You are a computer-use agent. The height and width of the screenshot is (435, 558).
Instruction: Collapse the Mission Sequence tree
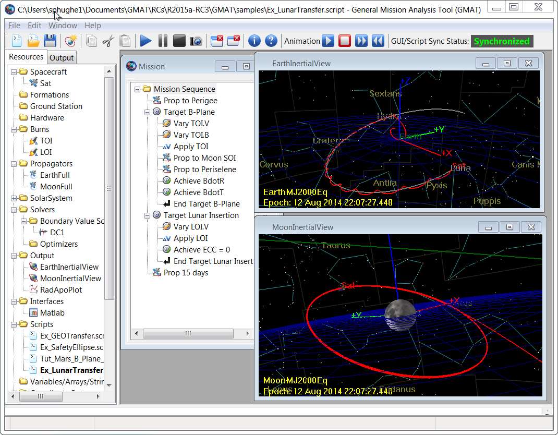[138, 89]
